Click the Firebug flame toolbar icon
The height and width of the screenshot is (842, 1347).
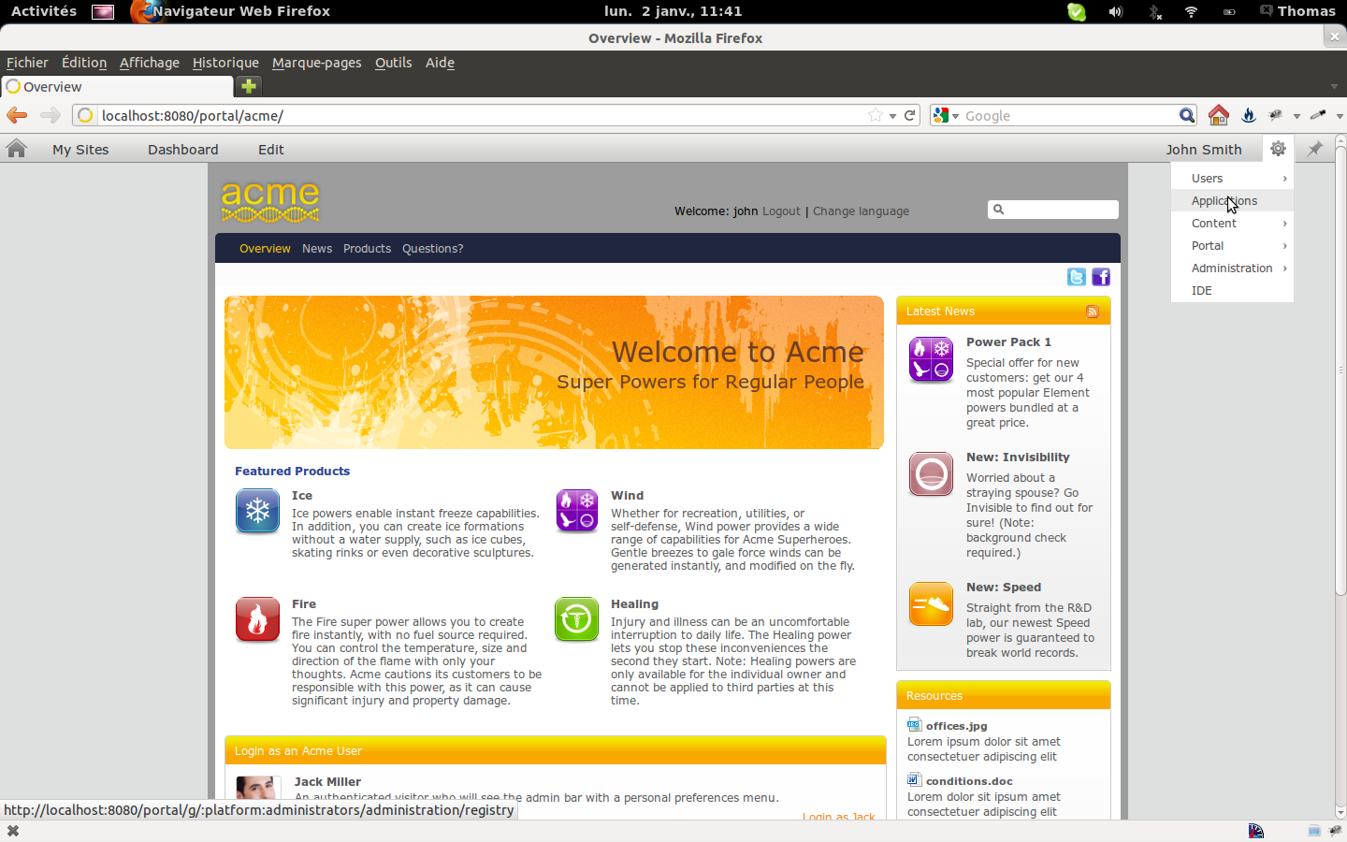(x=1248, y=115)
